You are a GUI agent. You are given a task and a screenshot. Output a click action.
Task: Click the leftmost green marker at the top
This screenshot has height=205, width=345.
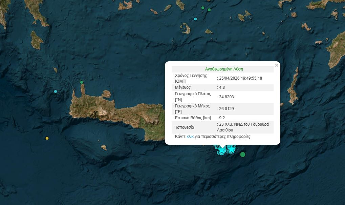click(203, 8)
